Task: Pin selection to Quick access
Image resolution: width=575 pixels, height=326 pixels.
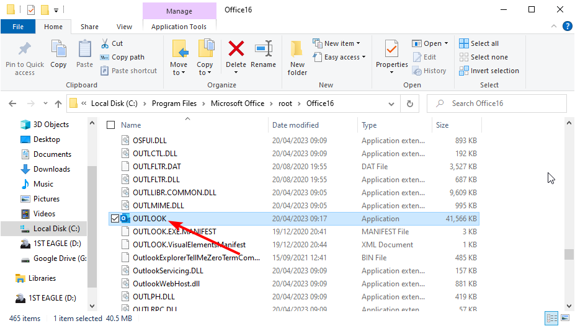Action: 25,58
